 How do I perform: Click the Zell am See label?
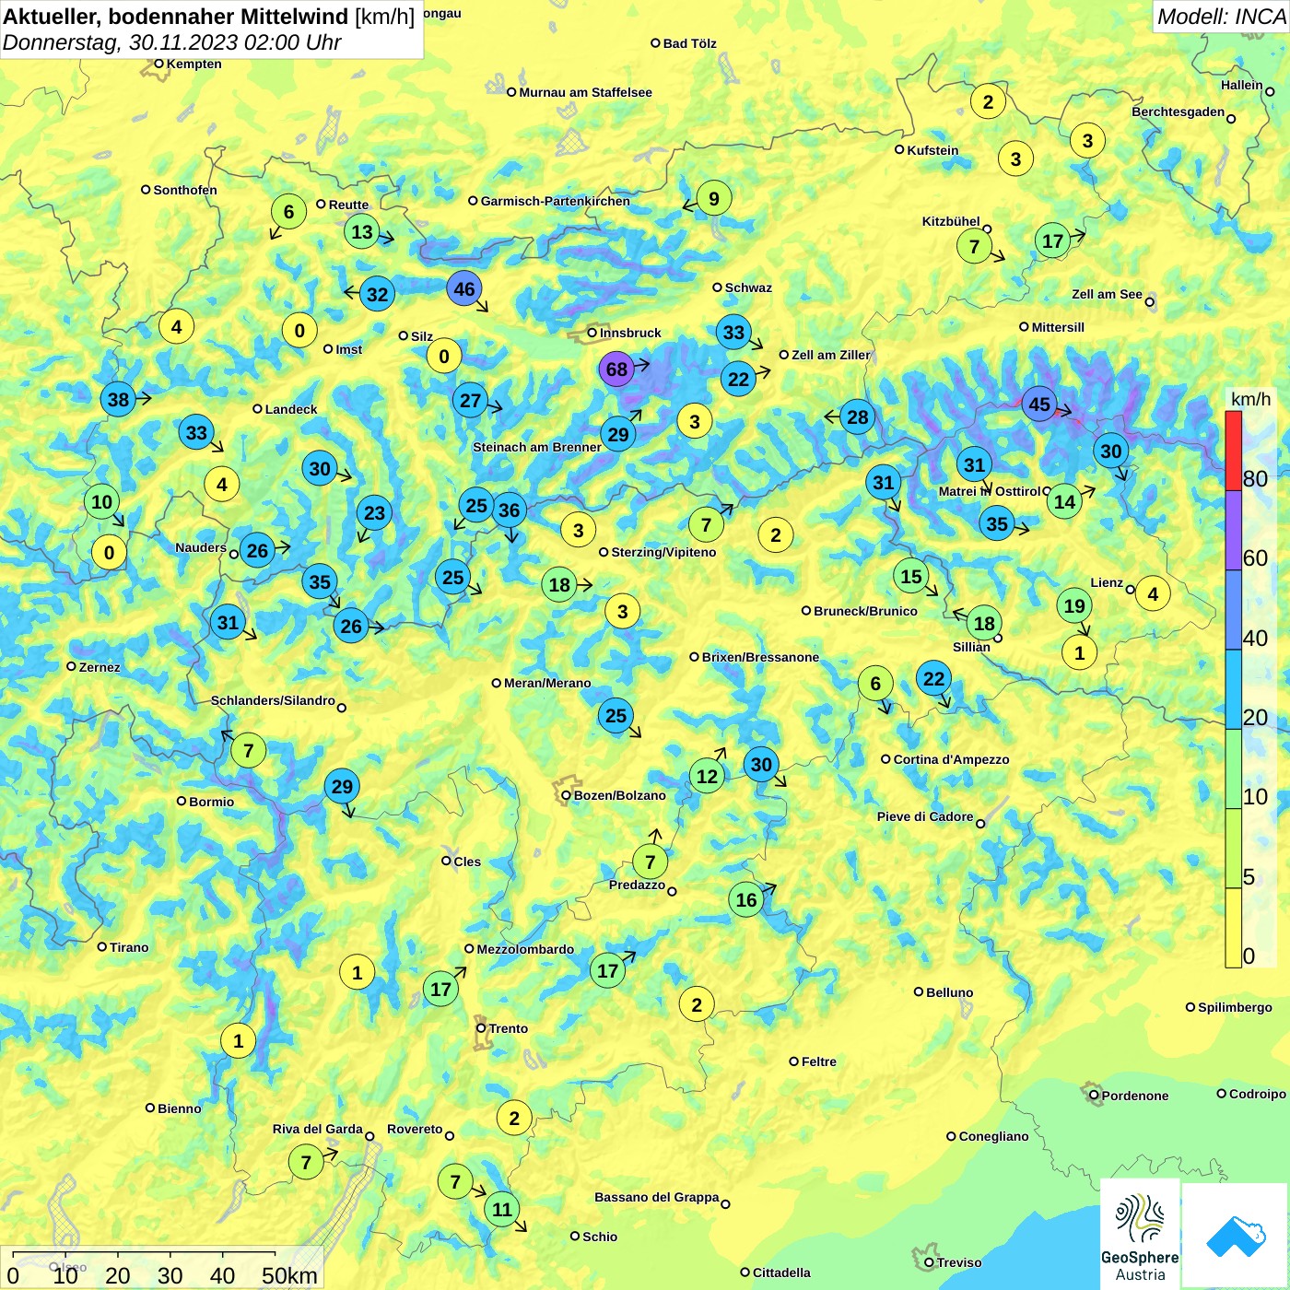(1107, 294)
